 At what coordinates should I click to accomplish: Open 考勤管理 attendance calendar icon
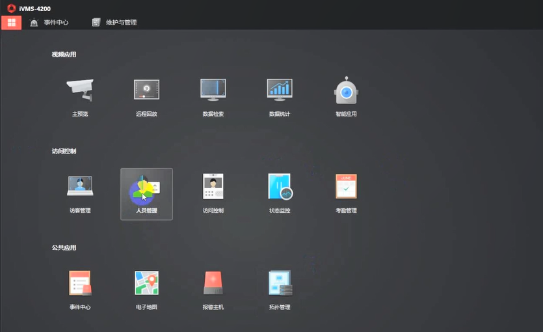click(x=346, y=186)
